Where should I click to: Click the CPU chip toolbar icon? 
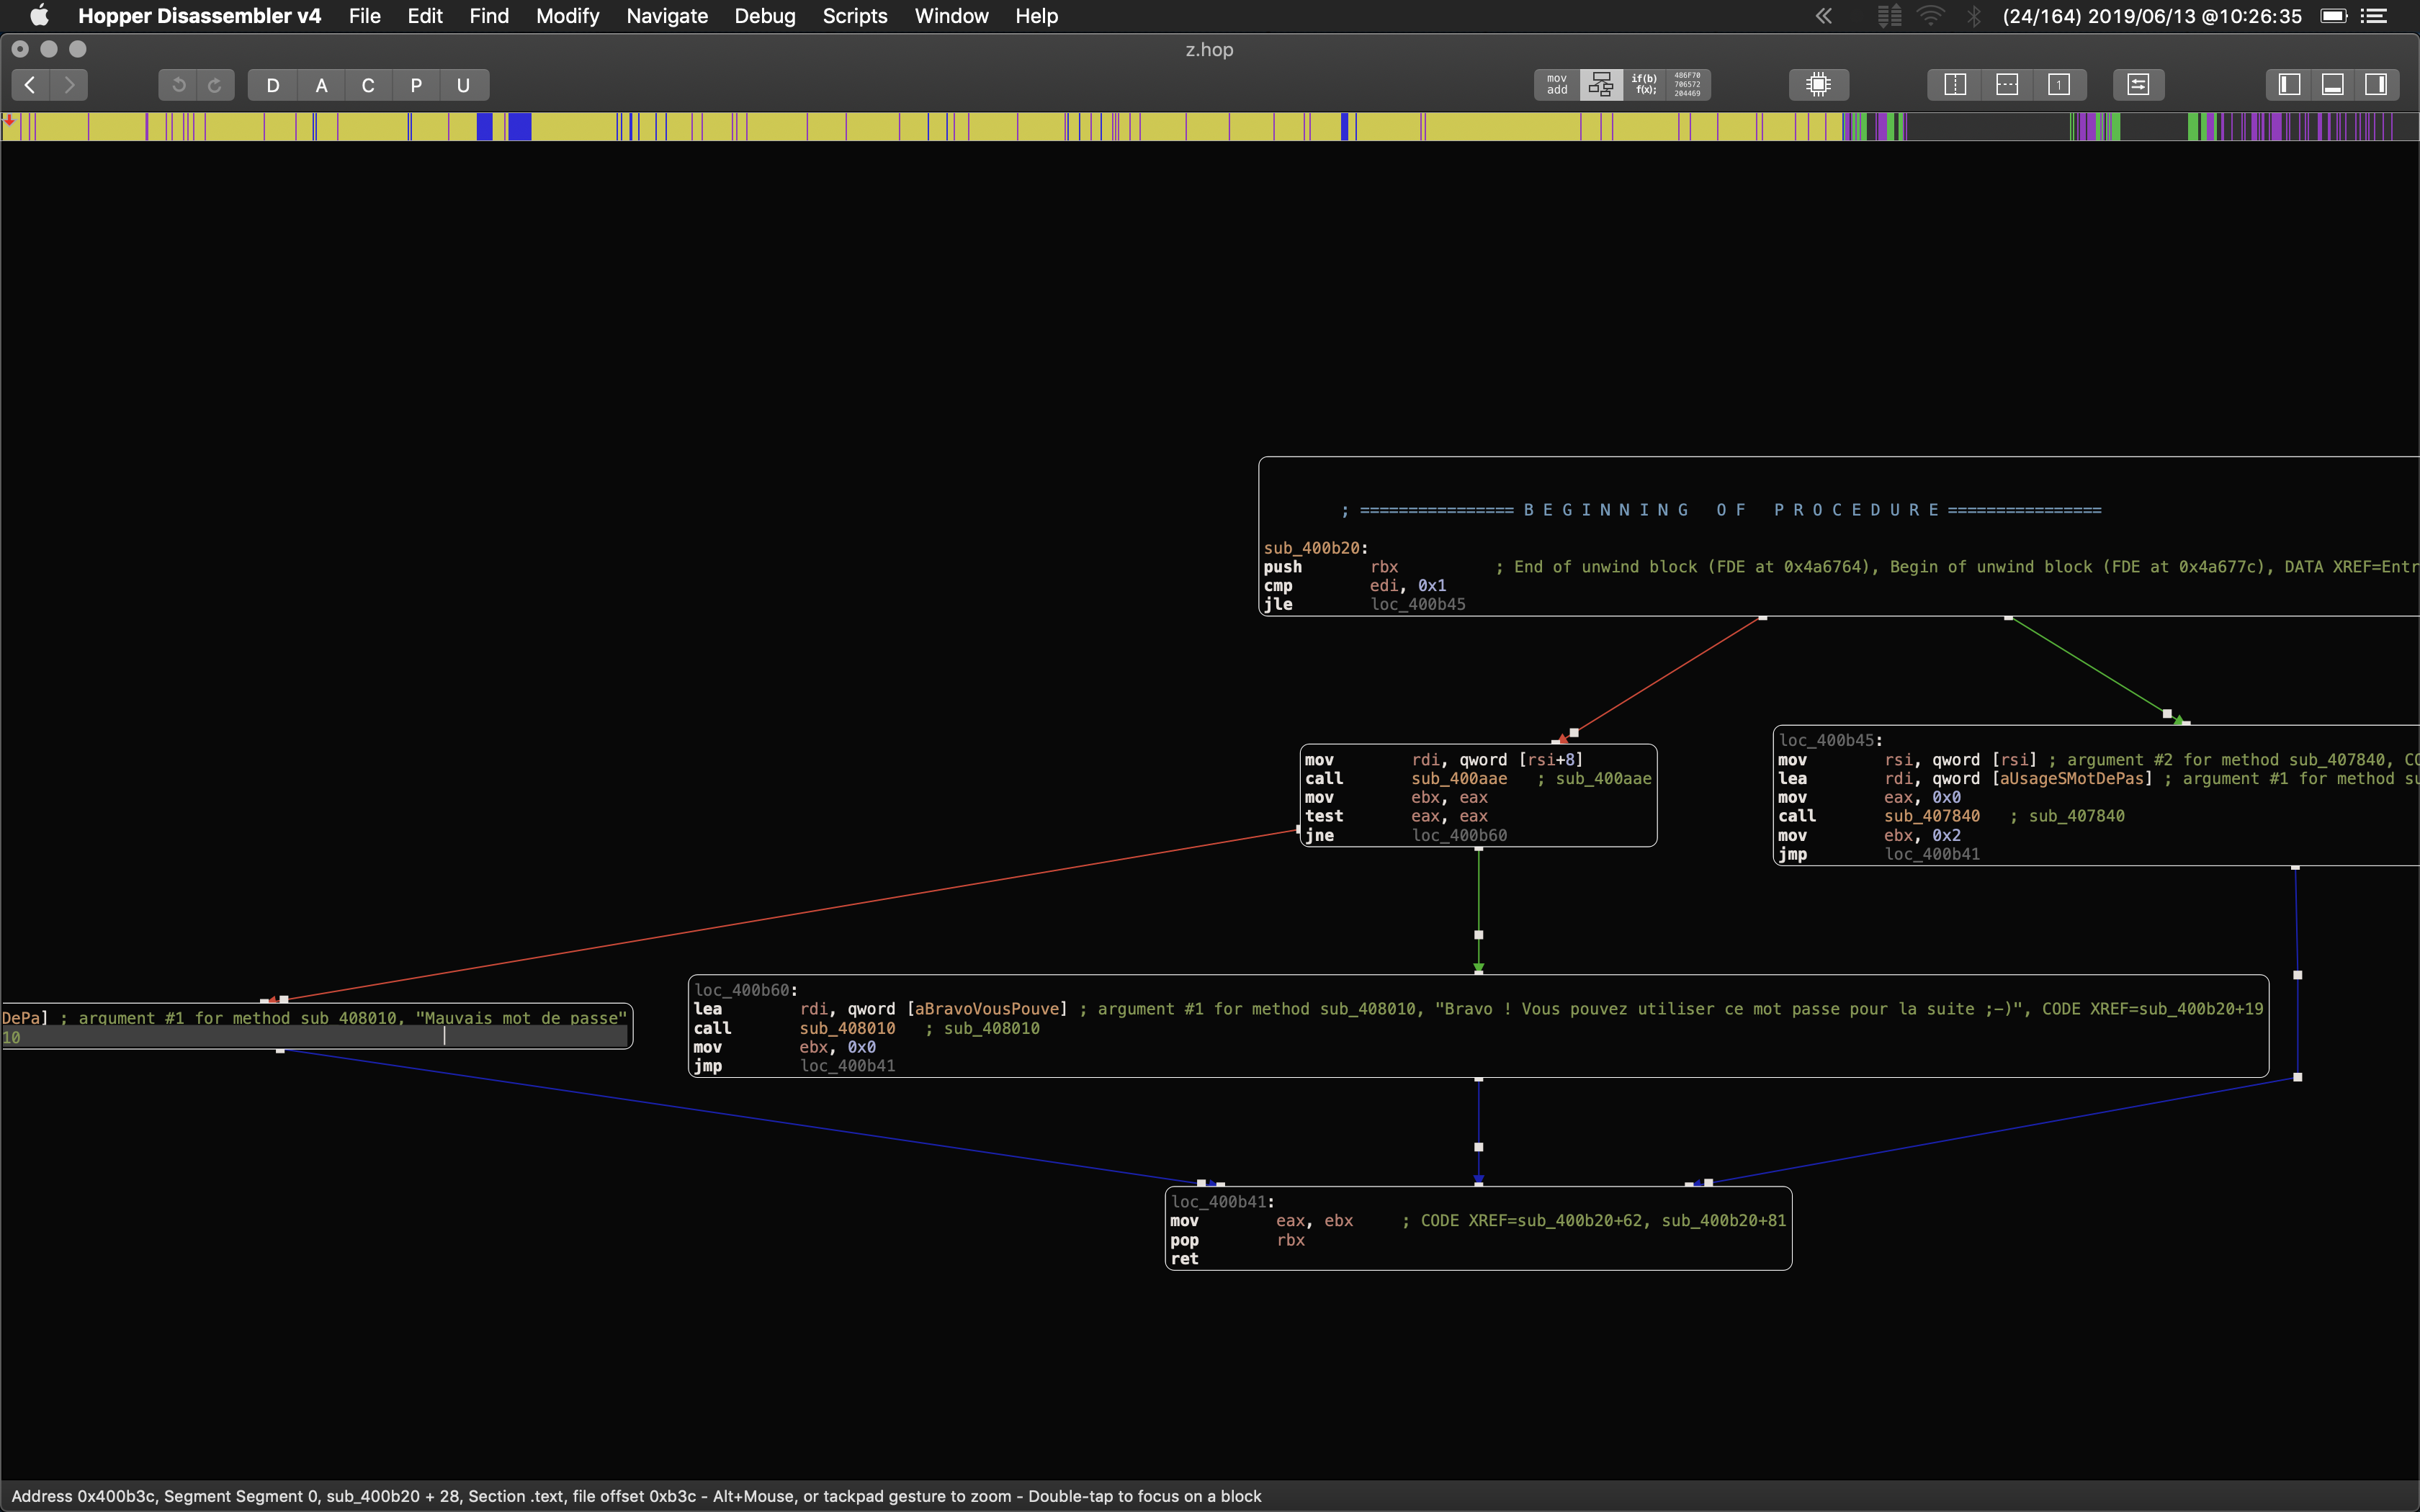point(1818,85)
